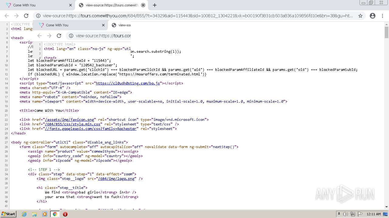Click the assign name product line
The width and height of the screenshot is (389, 218).
pyautogui.click(x=83, y=151)
